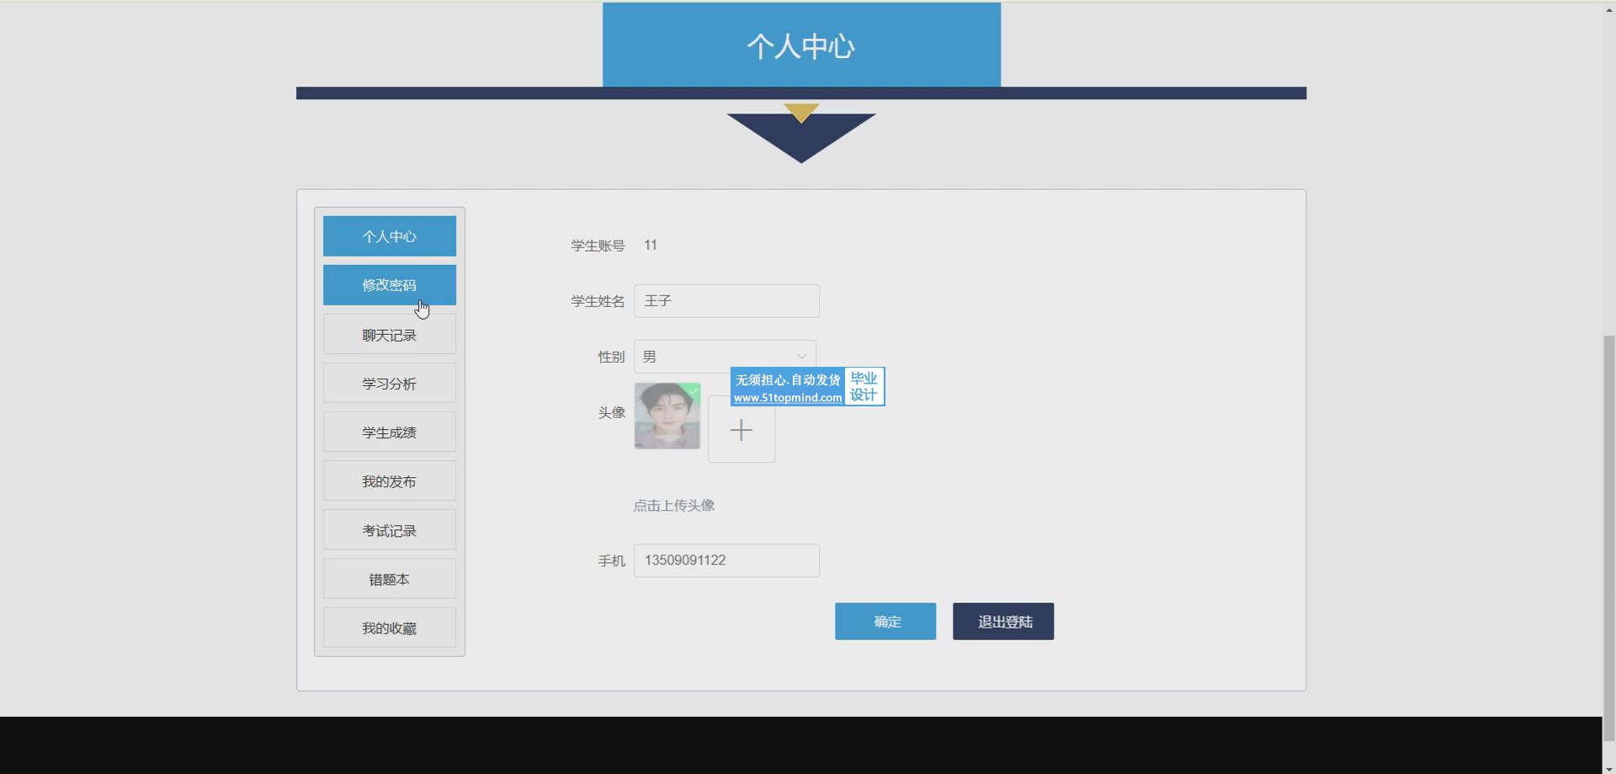This screenshot has width=1616, height=774.
Task: Click the scrollbar down arrow
Action: [1608, 768]
